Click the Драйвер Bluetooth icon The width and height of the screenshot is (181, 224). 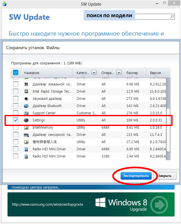click(x=26, y=106)
